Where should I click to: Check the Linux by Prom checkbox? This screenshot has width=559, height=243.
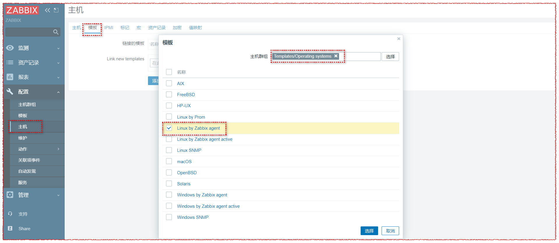[169, 117]
